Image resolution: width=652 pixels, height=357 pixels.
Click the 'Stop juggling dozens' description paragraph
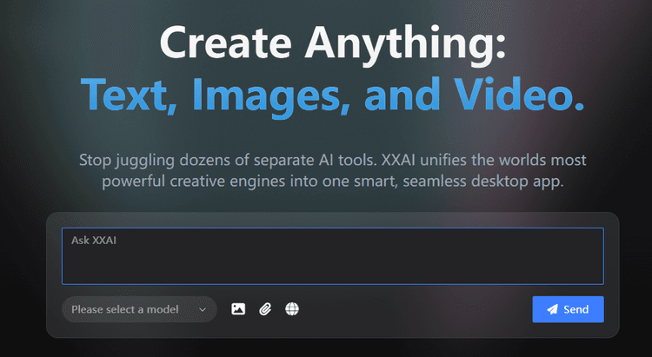coord(332,171)
